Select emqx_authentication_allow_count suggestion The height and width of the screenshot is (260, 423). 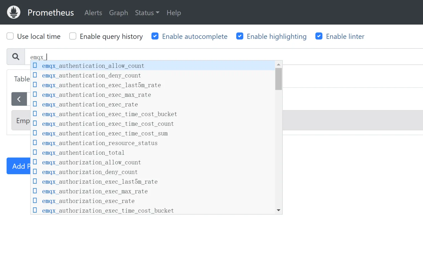(93, 66)
